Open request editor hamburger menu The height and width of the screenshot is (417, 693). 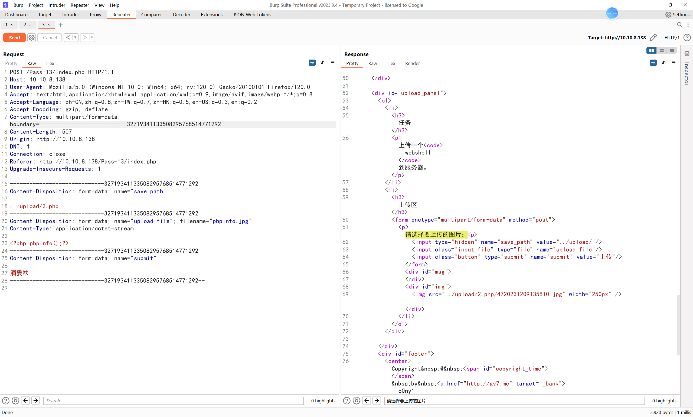coord(333,63)
